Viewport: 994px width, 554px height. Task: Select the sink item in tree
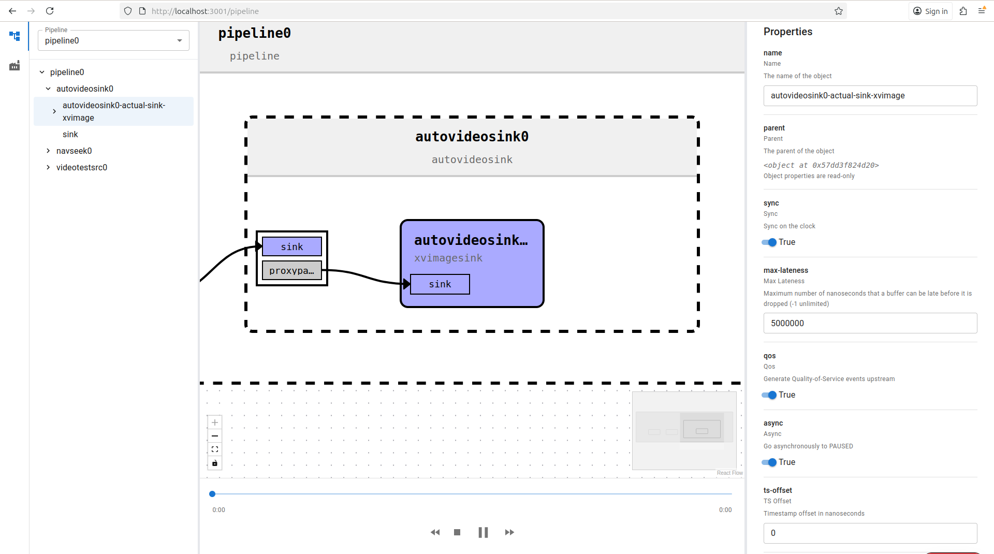click(70, 134)
